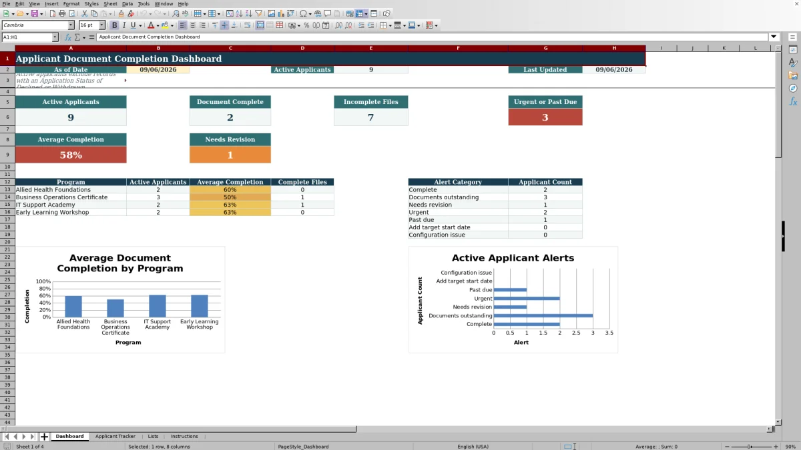Click the Function Wizard fx icon
Viewport: 801px width, 450px height.
coord(69,37)
